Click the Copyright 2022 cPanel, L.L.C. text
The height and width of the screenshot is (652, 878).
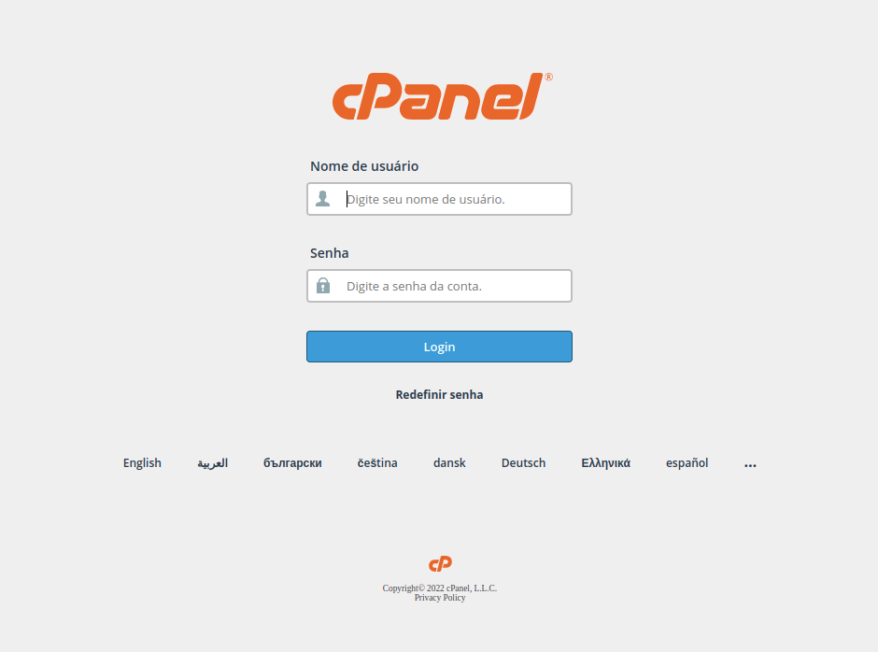pos(440,588)
